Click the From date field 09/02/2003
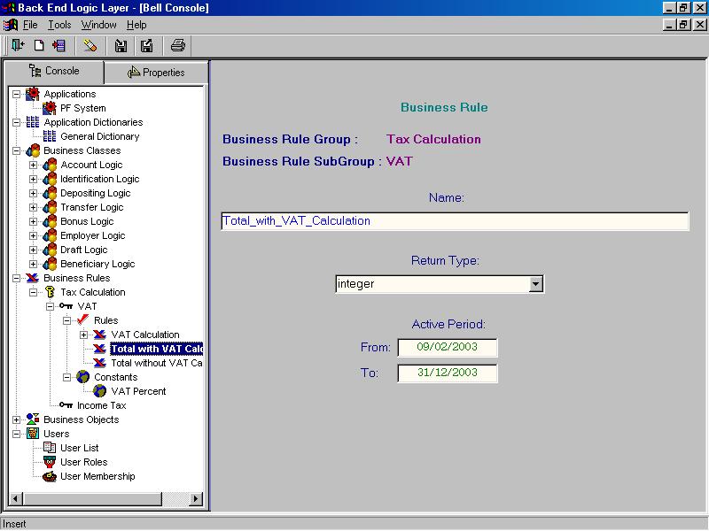Screen dimensions: 709x531 448,347
